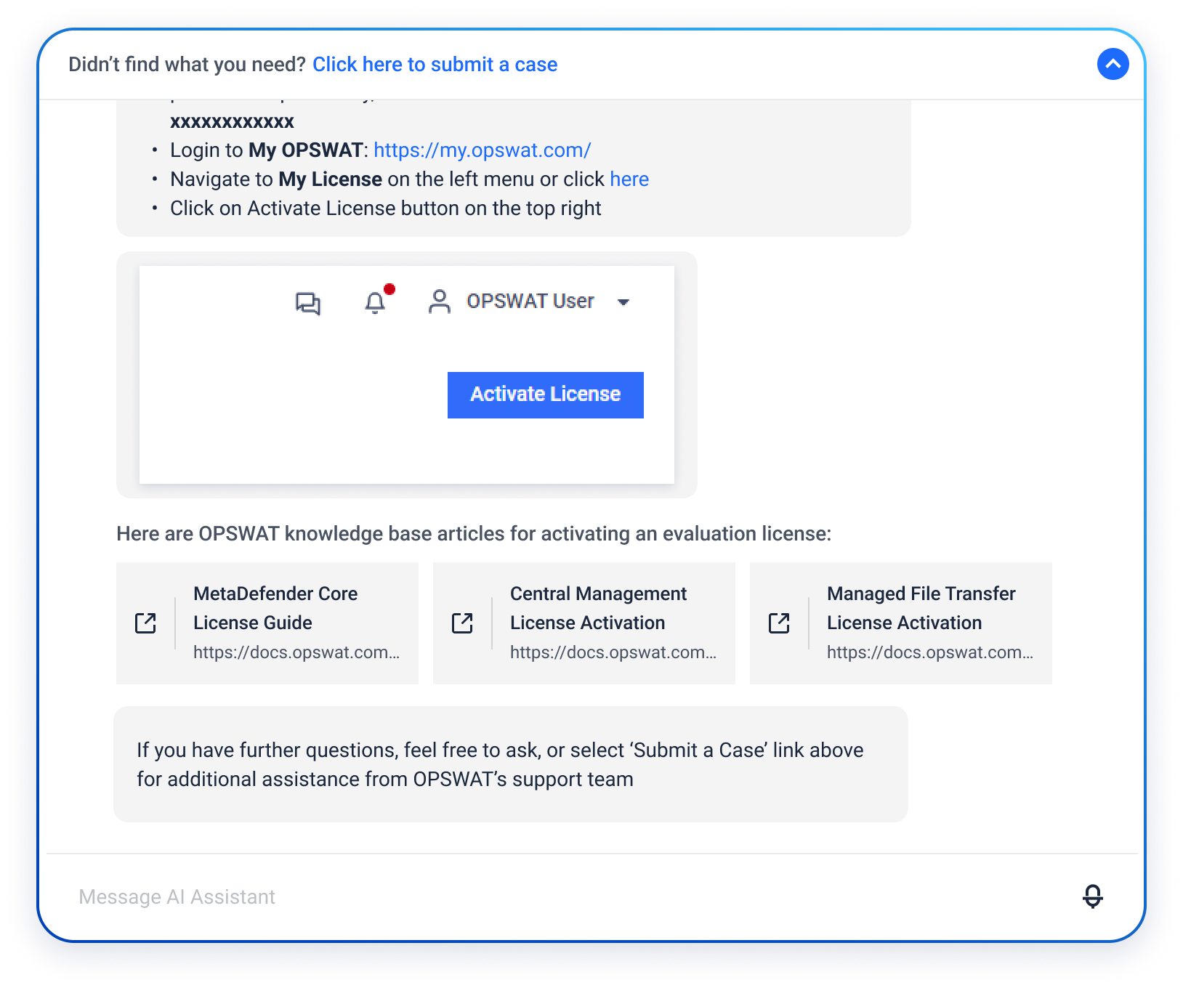The width and height of the screenshot is (1183, 988).
Task: Click the microphone voice input icon
Action: pyautogui.click(x=1092, y=896)
